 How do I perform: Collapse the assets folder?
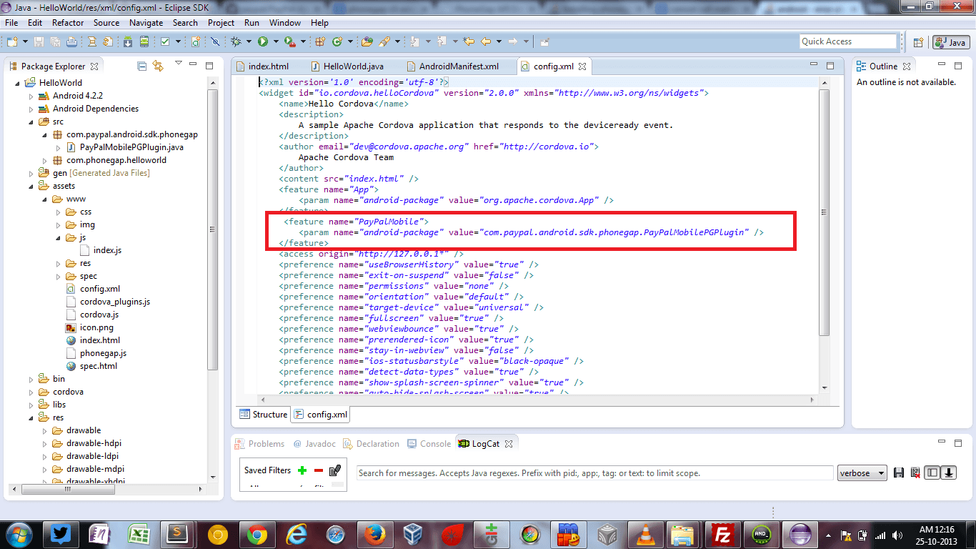[31, 186]
